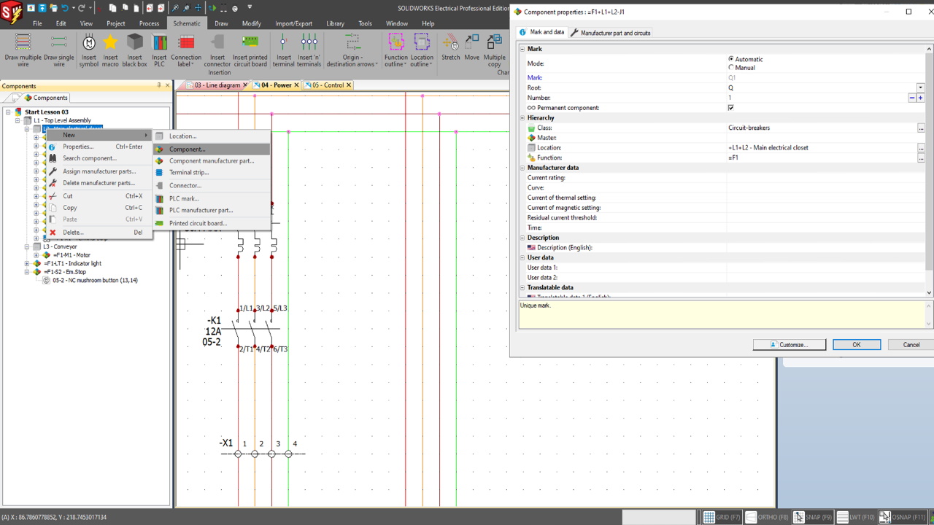Switch to 03 - Line diagram tab
Image resolution: width=934 pixels, height=525 pixels.
(x=217, y=85)
